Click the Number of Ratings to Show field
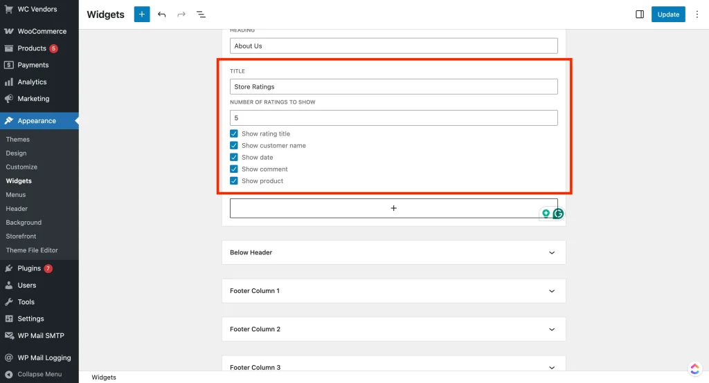Viewport: 709px width, 383px height. 393,118
